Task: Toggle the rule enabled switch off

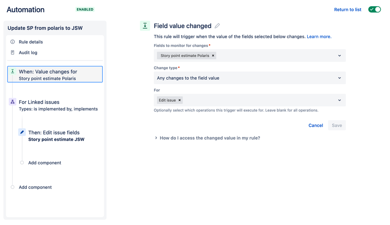Action: [x=374, y=9]
